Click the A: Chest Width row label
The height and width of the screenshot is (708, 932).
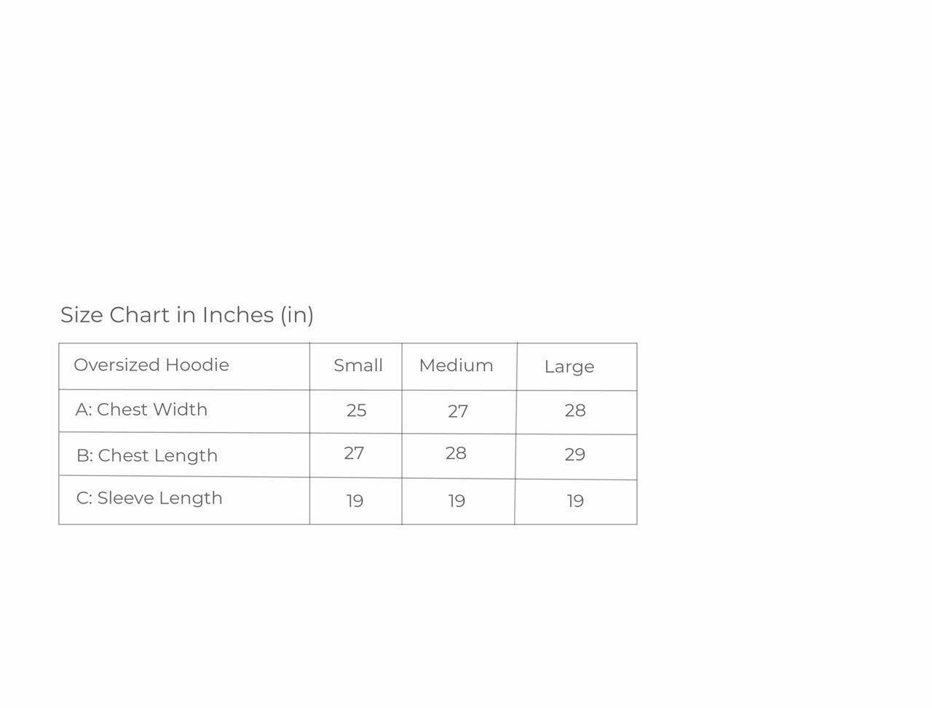pyautogui.click(x=141, y=410)
